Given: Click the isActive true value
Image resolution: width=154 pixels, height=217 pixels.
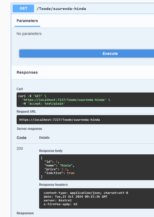Looking at the screenshot, I should tap(71, 173).
